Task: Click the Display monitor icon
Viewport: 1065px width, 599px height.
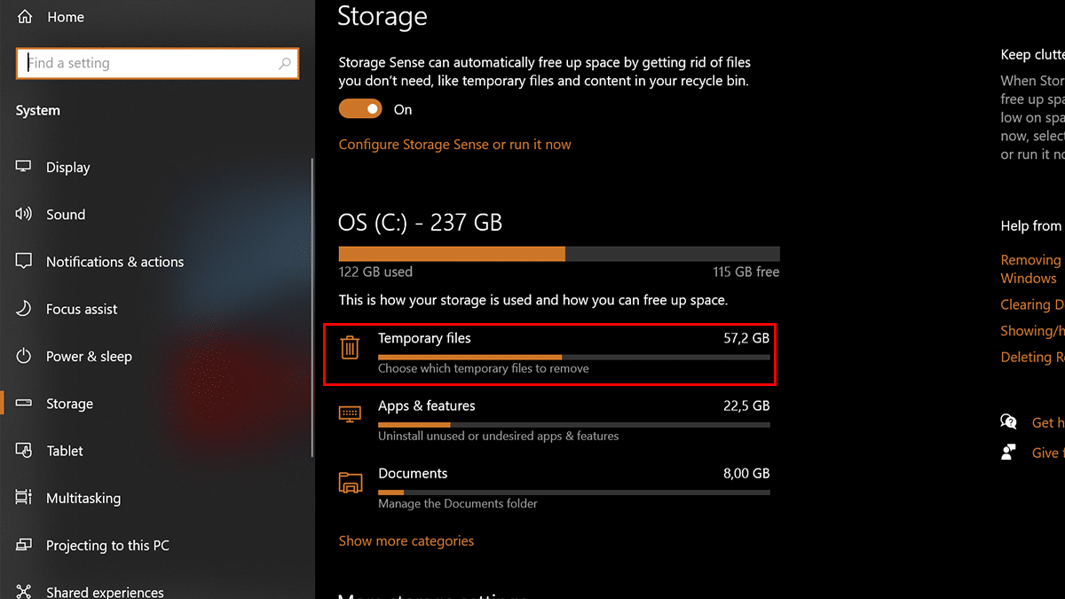Action: (24, 167)
